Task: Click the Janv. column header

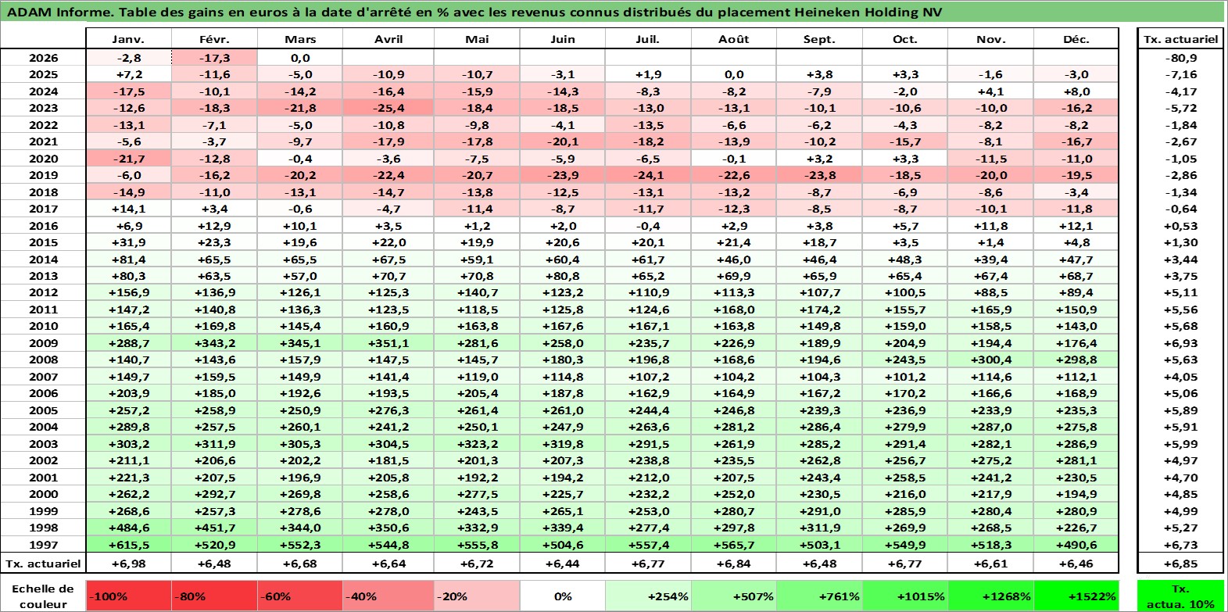Action: (128, 39)
